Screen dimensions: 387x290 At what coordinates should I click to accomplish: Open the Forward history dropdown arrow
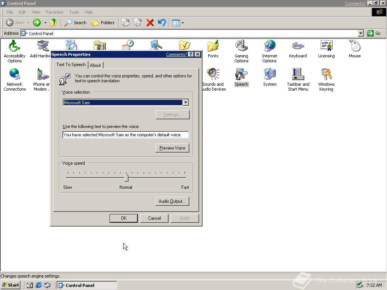45,23
